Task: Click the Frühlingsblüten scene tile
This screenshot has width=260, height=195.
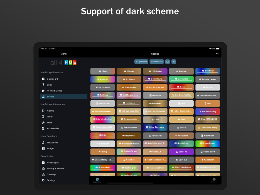Action: [129, 95]
